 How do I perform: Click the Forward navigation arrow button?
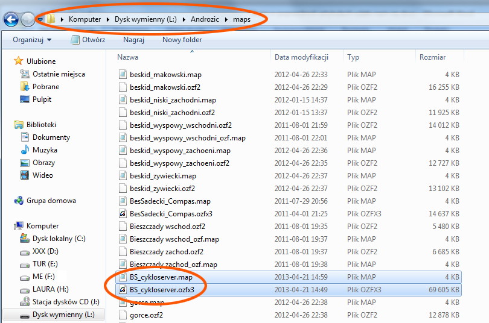click(28, 20)
